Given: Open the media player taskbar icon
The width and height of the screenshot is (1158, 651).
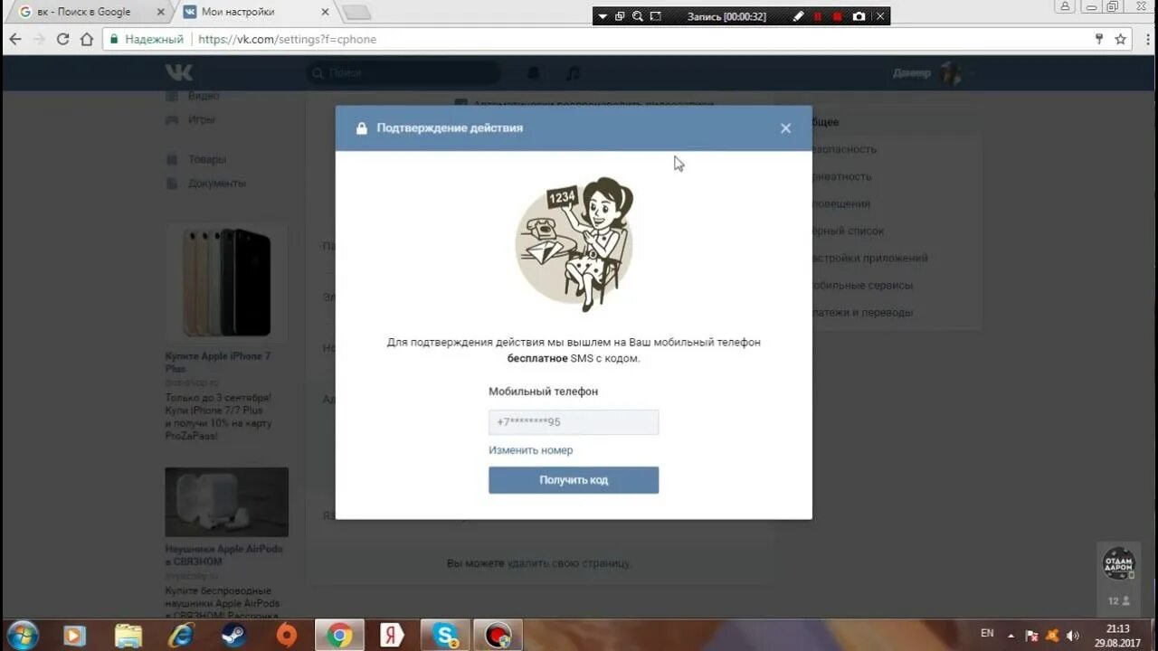Looking at the screenshot, I should pos(74,636).
